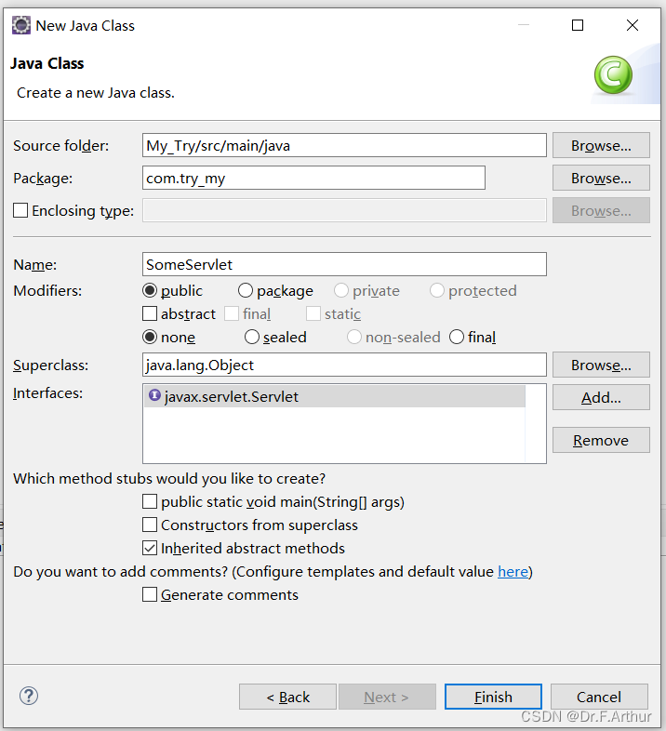Close the New Java Class dialog

[632, 25]
